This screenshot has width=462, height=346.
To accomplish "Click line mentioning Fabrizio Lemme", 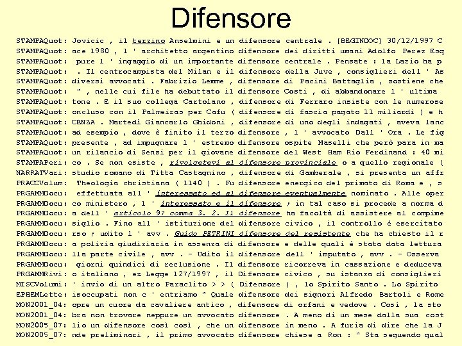I will pyautogui.click(x=230, y=81).
